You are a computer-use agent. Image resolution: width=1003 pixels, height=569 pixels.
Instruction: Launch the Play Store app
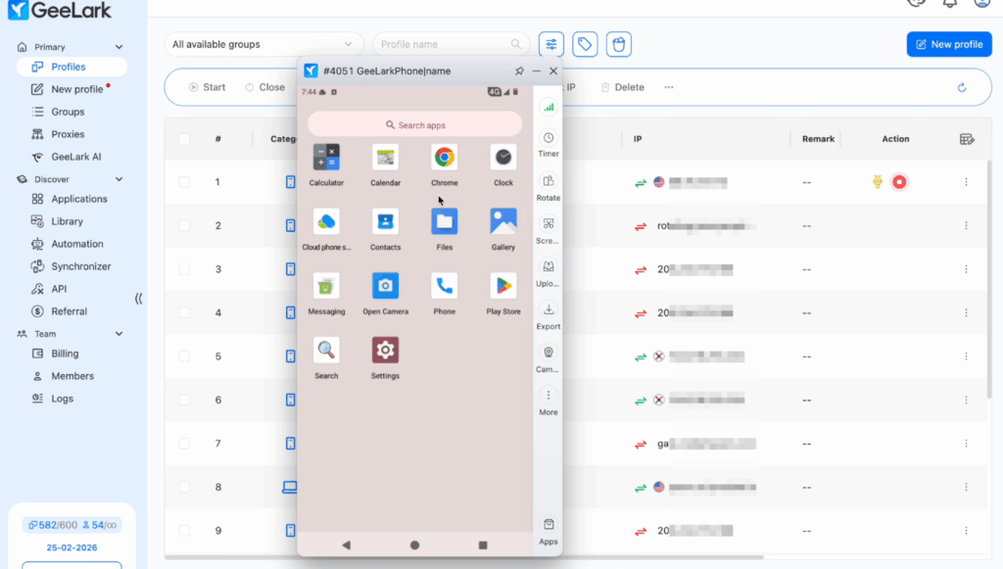[503, 287]
